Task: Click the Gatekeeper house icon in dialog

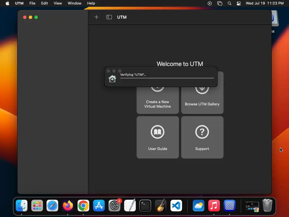Action: 112,79
